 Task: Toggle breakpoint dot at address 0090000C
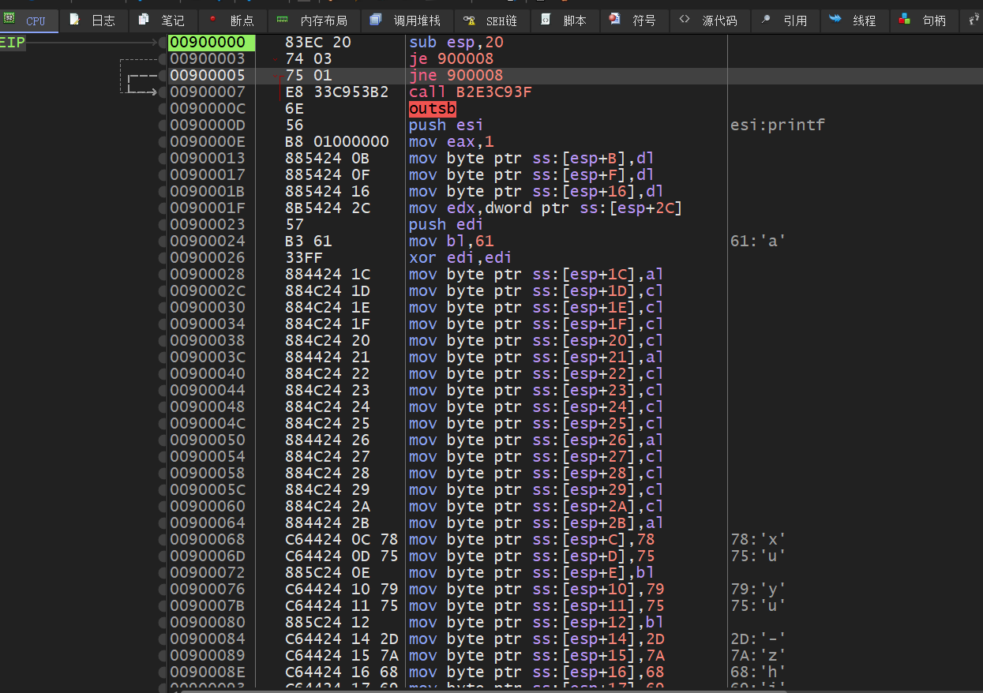click(162, 108)
